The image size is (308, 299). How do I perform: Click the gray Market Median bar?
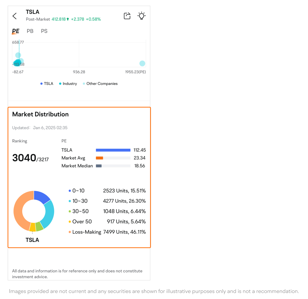pyautogui.click(x=99, y=166)
